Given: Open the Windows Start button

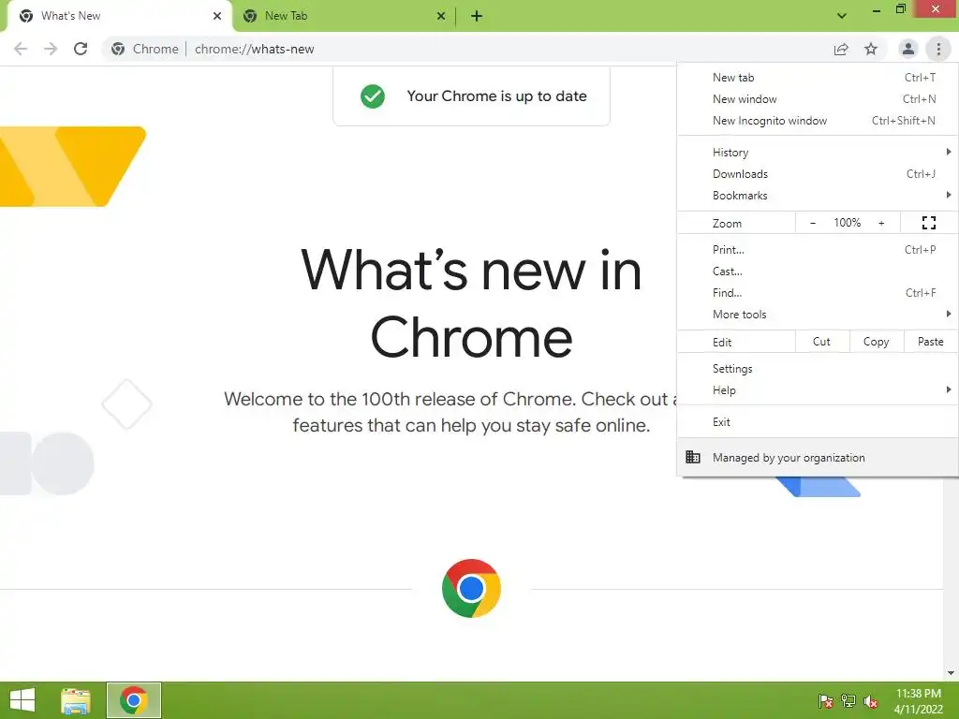Looking at the screenshot, I should 22,700.
